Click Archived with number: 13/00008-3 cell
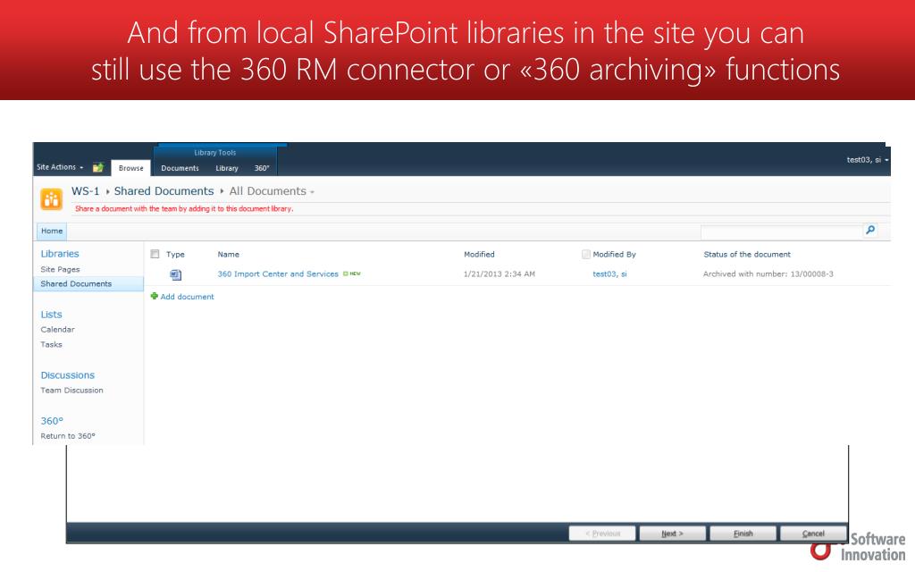 coord(768,273)
